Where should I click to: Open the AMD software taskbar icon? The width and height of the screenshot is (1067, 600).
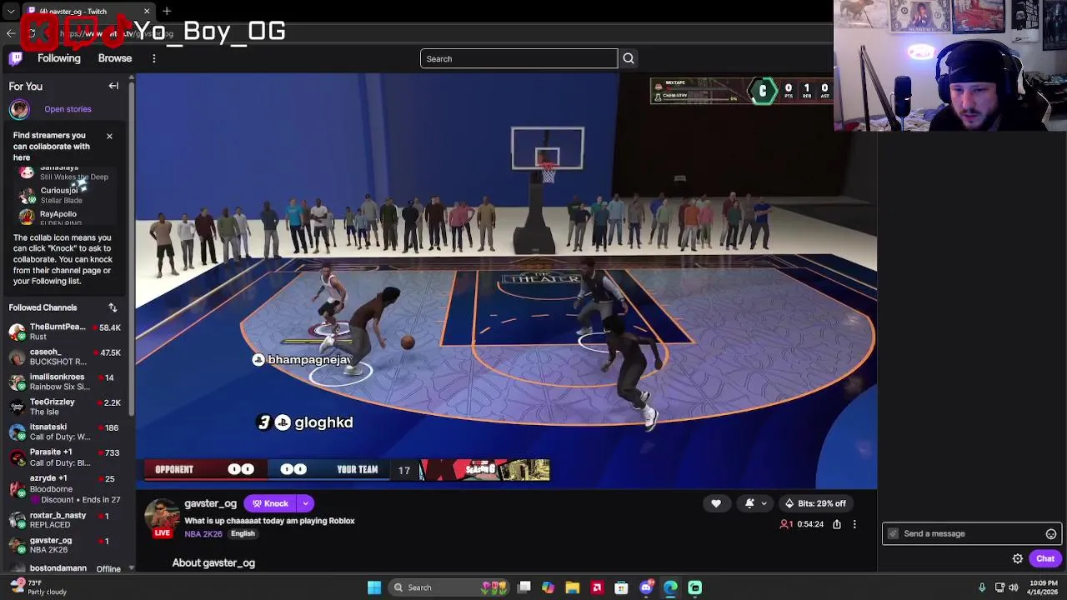pos(597,587)
